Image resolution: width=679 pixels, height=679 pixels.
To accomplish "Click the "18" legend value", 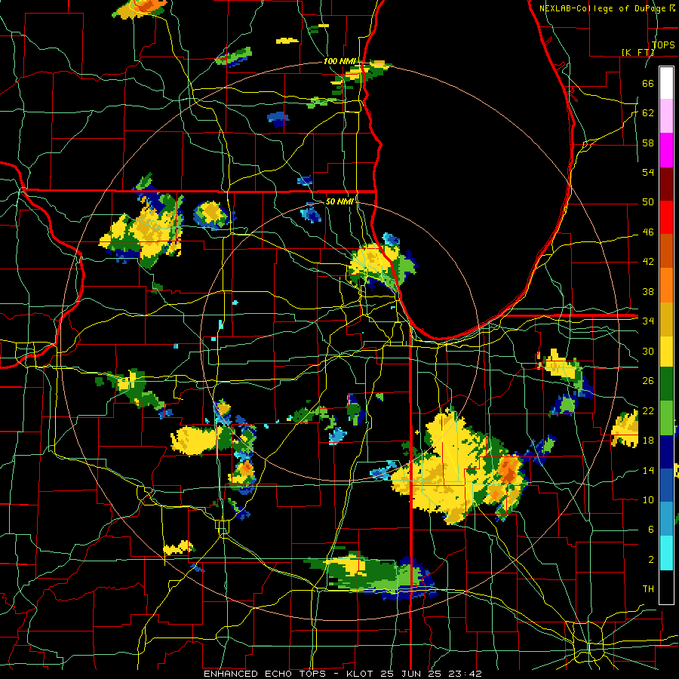I will tap(648, 441).
